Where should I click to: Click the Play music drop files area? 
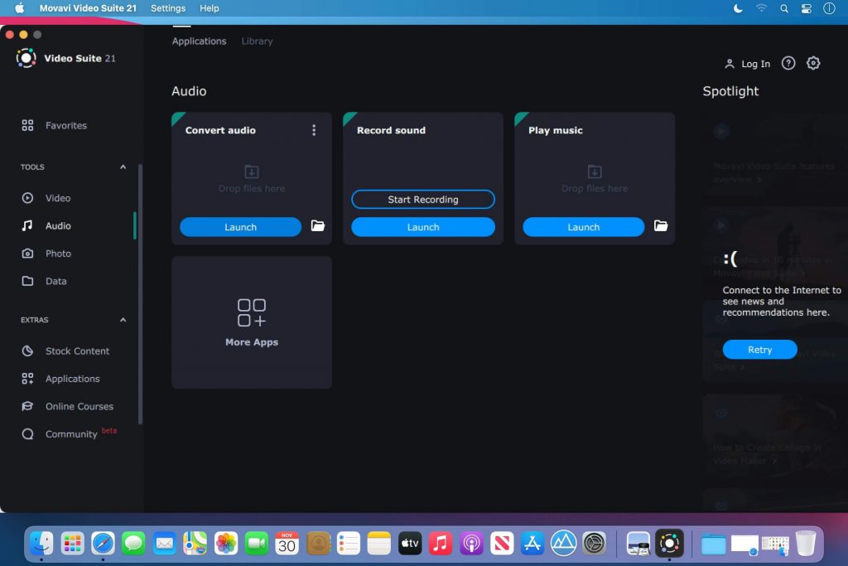pos(594,179)
